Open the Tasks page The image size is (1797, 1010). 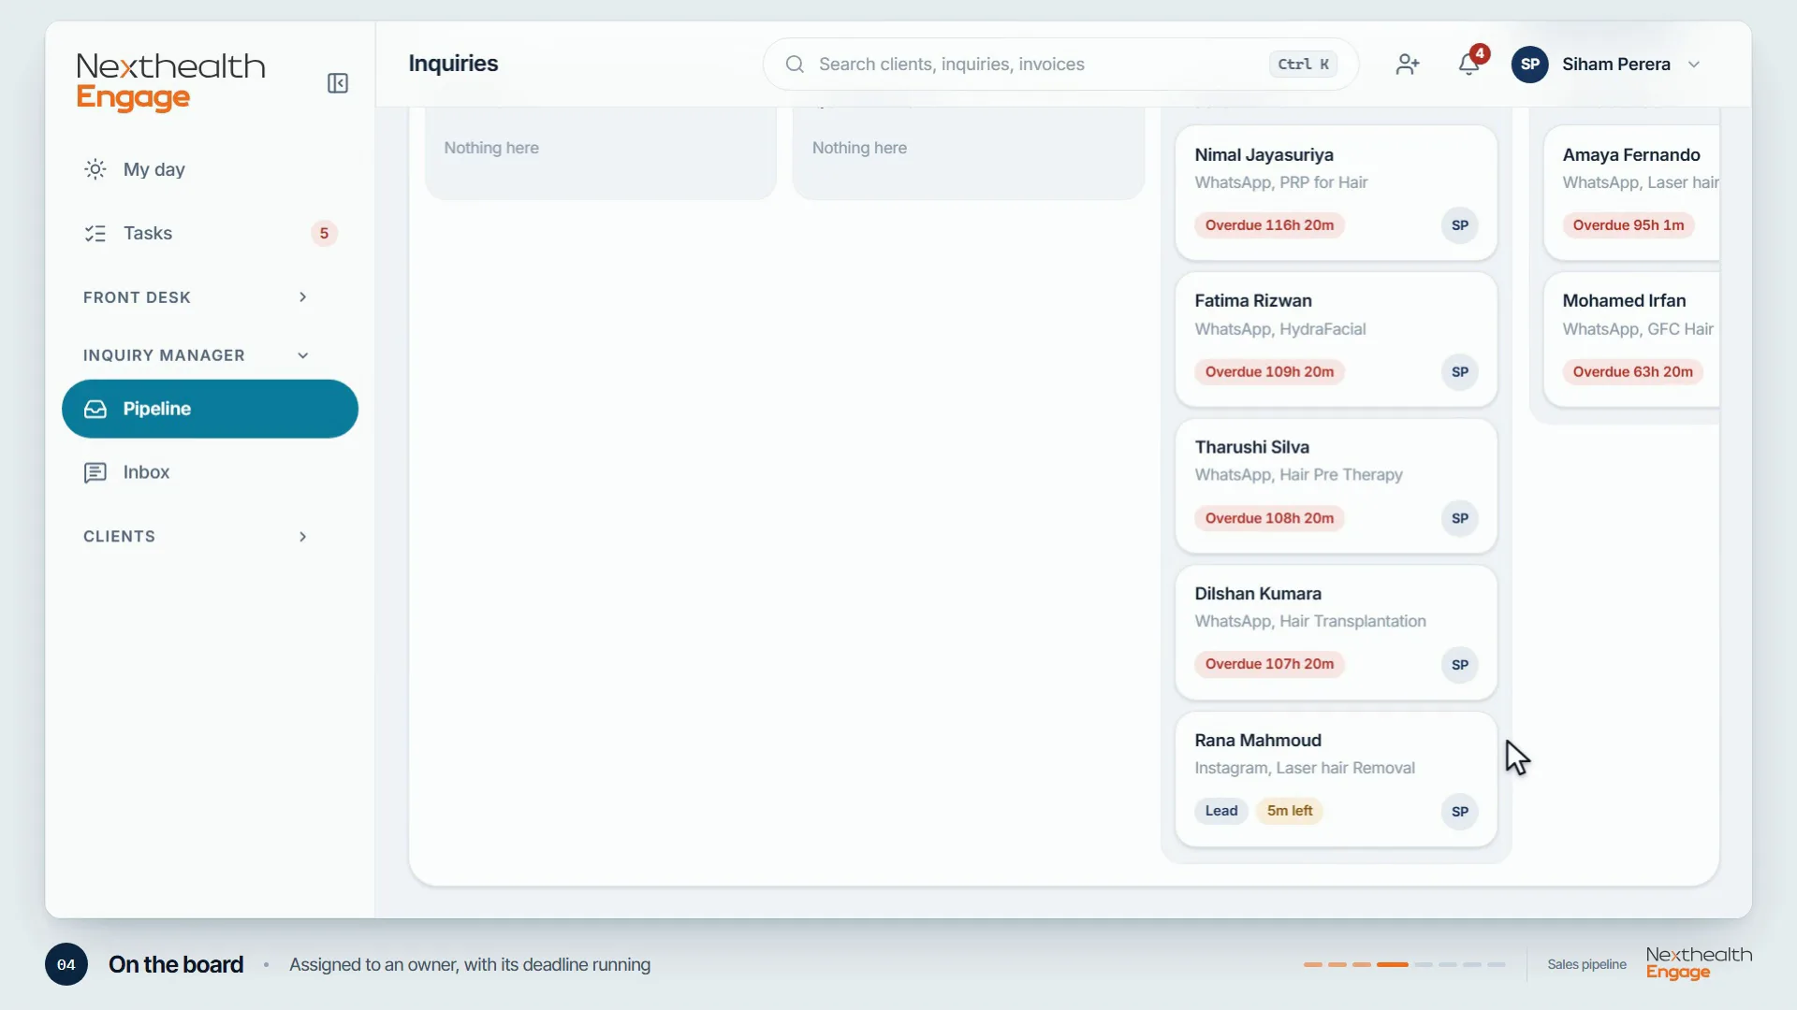click(x=210, y=234)
